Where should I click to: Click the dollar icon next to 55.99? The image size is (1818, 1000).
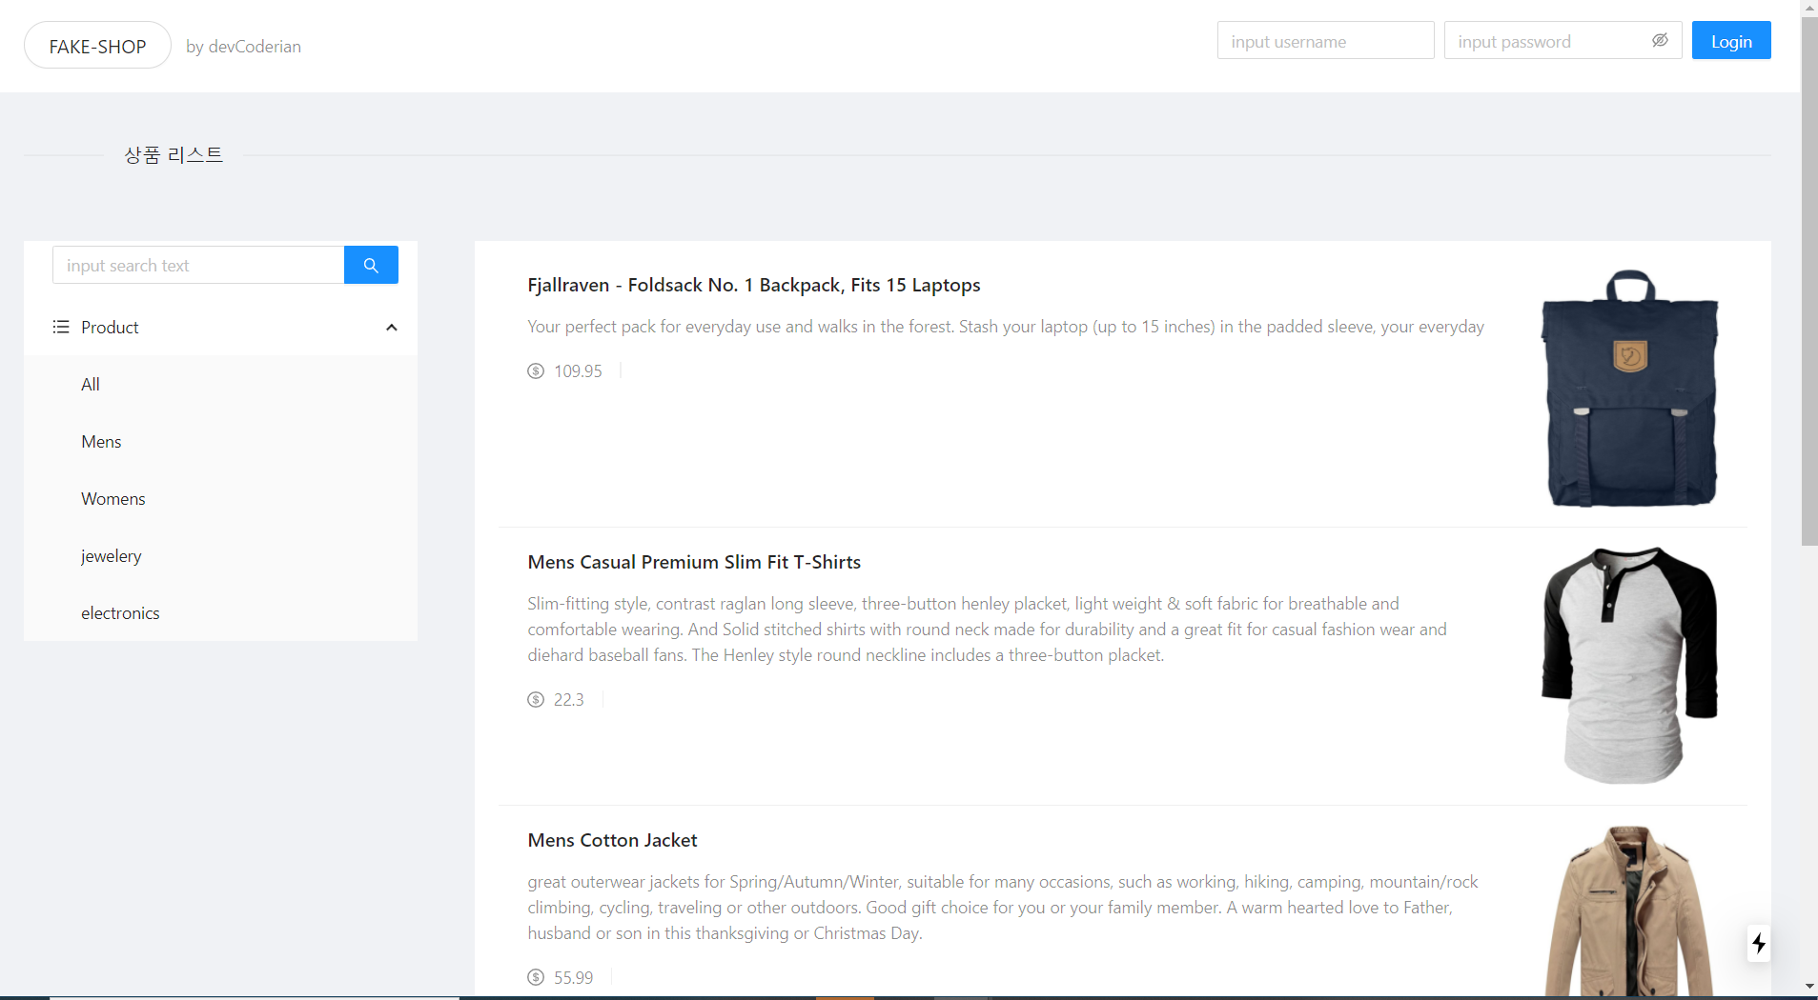click(x=536, y=977)
